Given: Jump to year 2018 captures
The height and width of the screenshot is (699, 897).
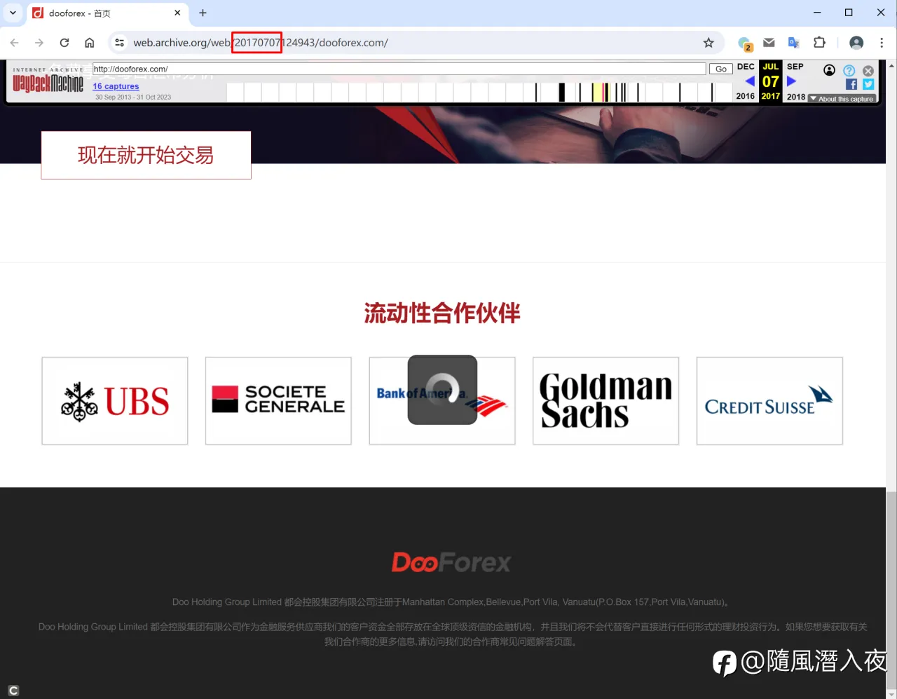Looking at the screenshot, I should 796,96.
